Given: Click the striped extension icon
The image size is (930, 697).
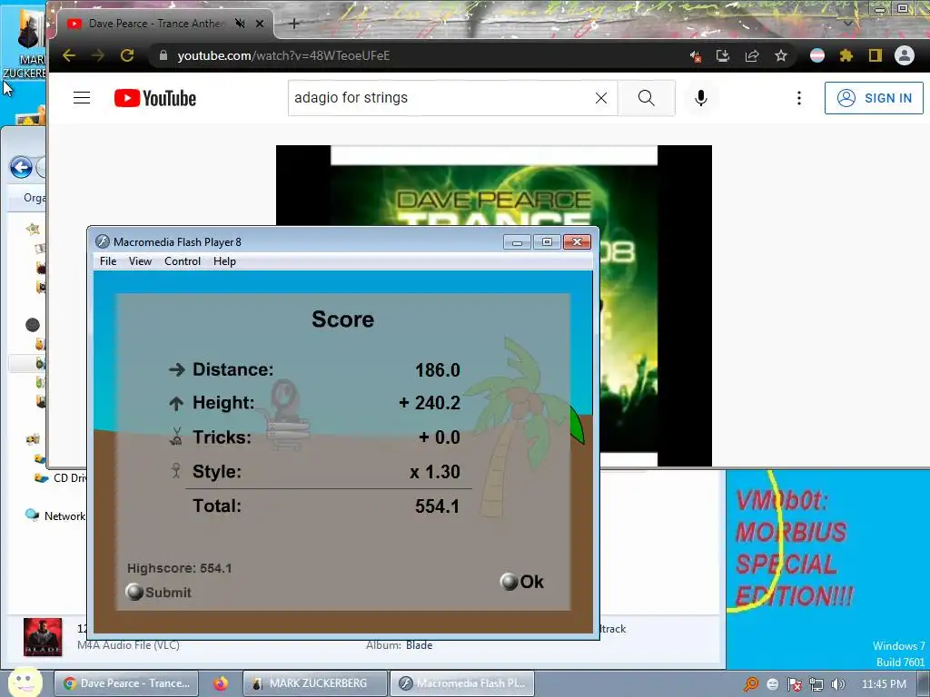Looking at the screenshot, I should [817, 55].
